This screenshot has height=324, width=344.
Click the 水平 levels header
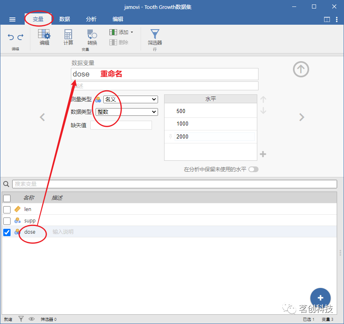211,99
